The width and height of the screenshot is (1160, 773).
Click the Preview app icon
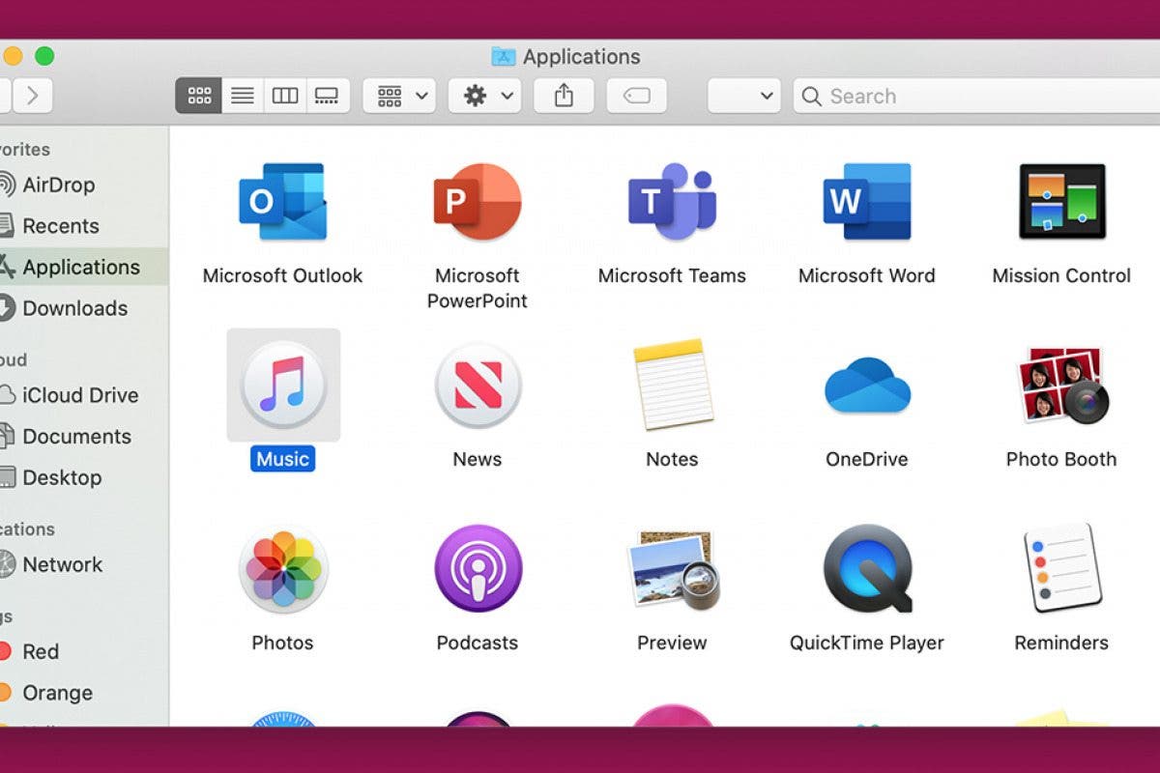point(673,570)
